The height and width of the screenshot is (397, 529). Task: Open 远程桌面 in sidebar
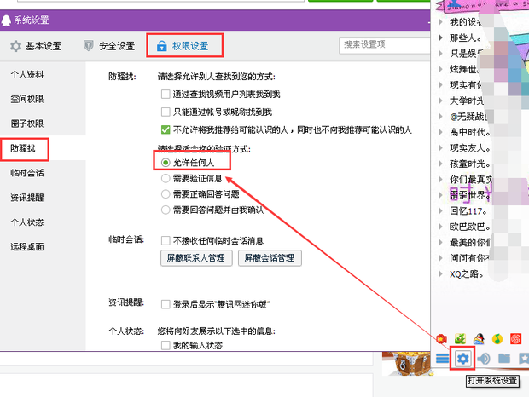pos(27,246)
